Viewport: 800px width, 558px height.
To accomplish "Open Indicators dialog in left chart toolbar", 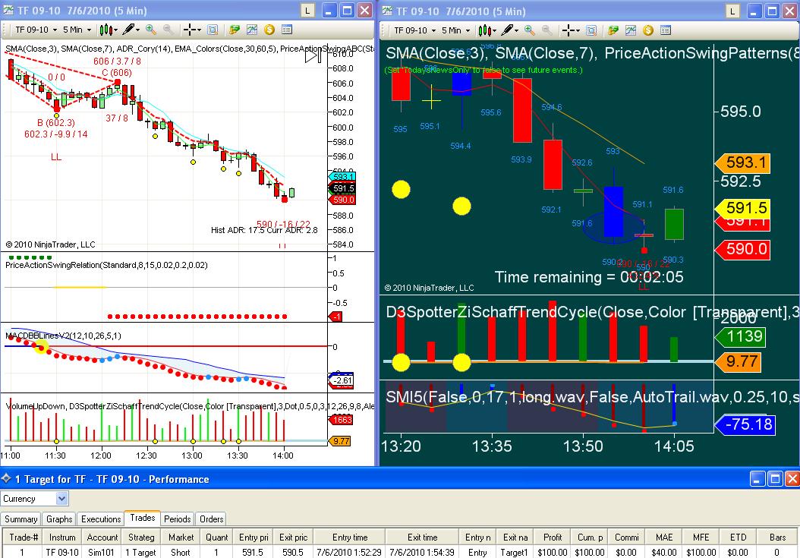I will tap(252, 30).
